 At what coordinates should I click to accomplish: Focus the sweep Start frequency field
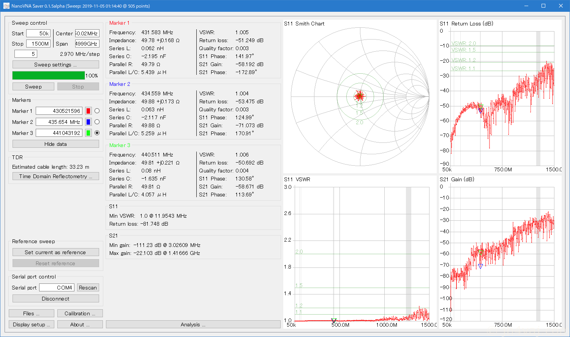pyautogui.click(x=38, y=33)
